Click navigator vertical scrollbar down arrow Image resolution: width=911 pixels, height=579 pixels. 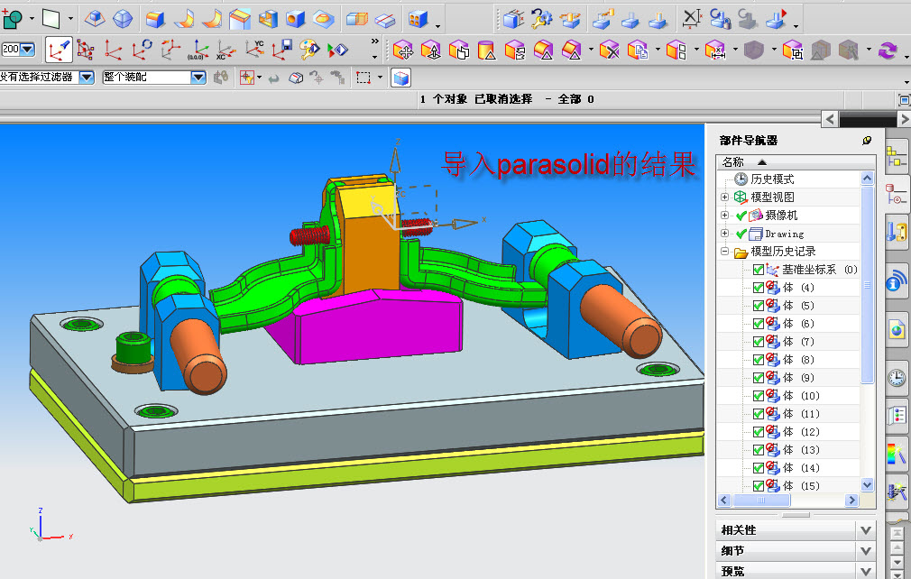pos(868,484)
